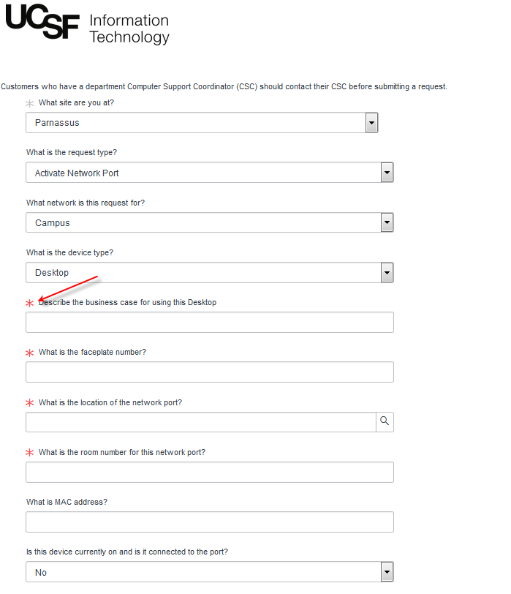Expand the dropdown currently set to No
Image resolution: width=511 pixels, height=594 pixels.
pos(387,571)
